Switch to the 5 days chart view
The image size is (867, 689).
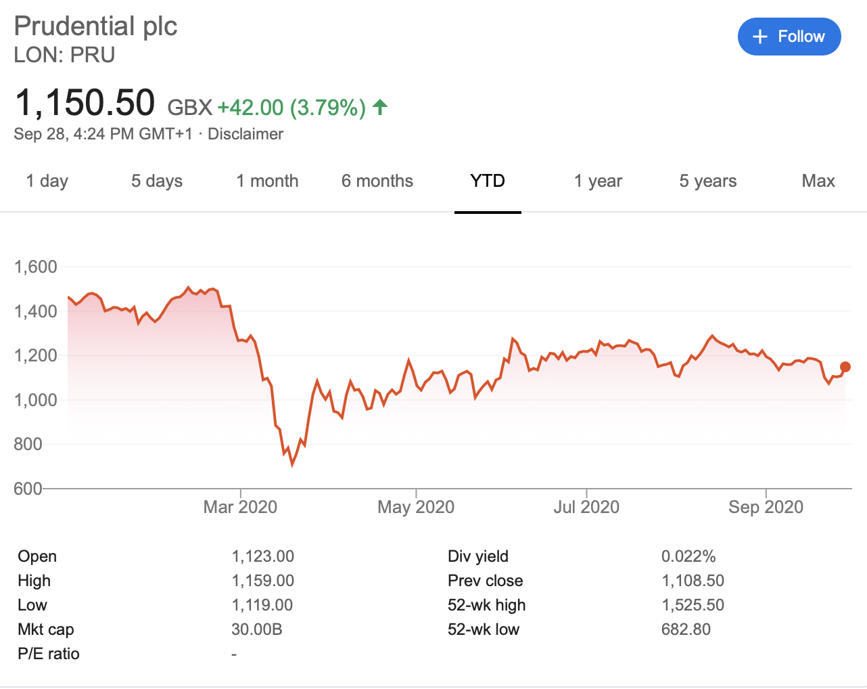156,181
